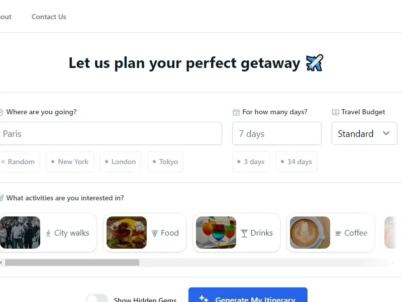This screenshot has height=302, width=402.
Task: Choose the London quick destination chip
Action: 121,162
